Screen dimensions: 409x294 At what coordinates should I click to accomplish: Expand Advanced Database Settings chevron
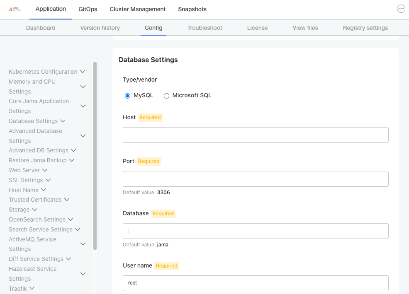coord(83,136)
